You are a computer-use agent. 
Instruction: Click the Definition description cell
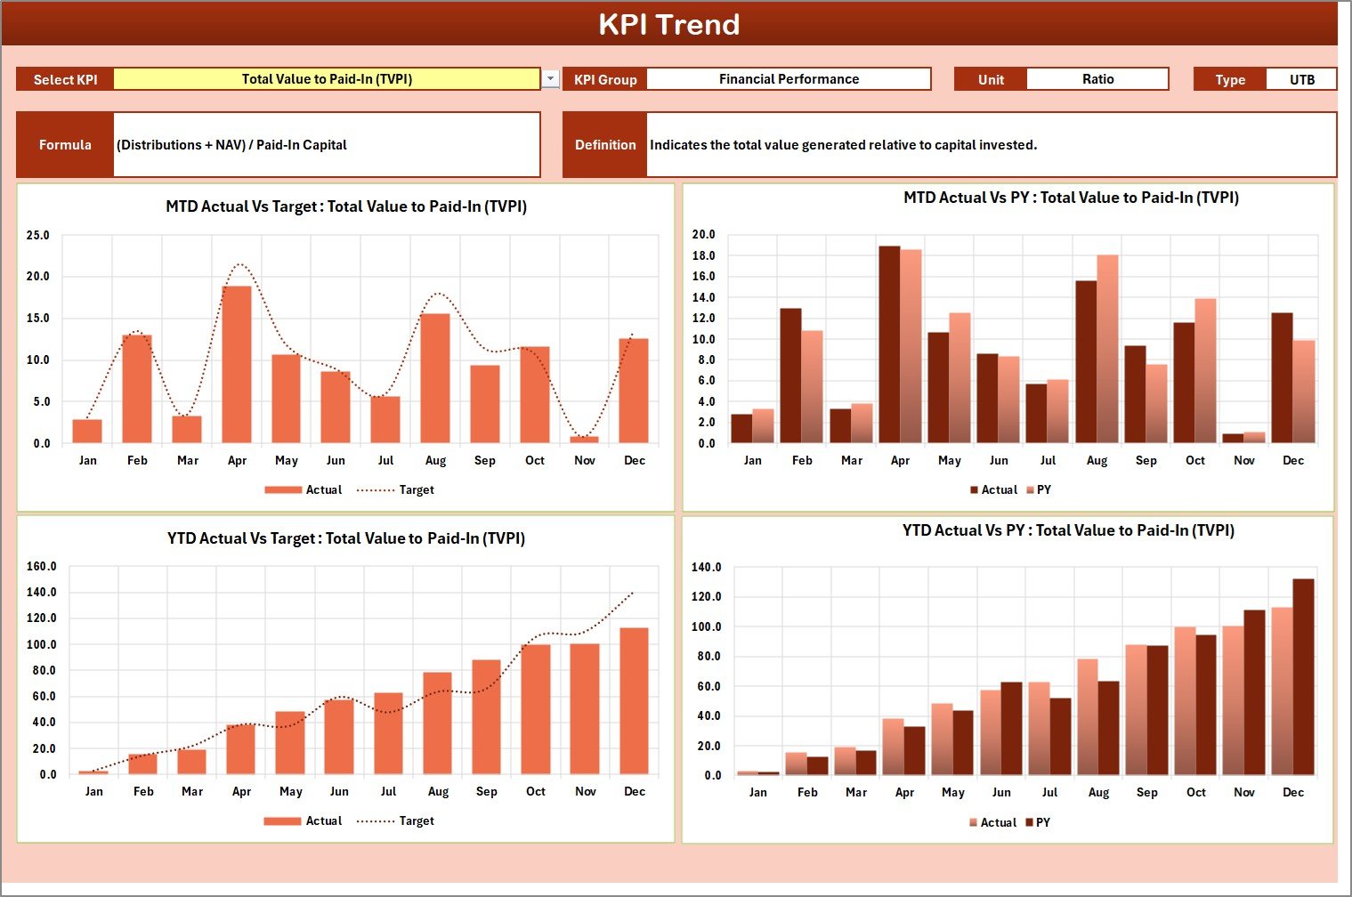click(991, 145)
